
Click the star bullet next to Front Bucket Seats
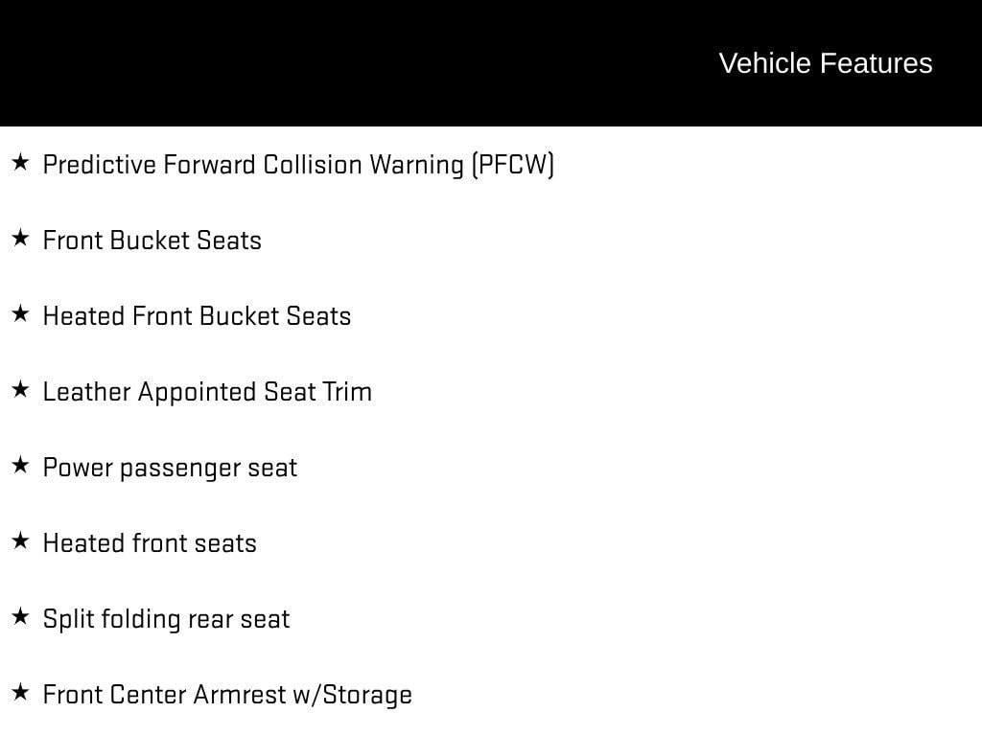20,239
